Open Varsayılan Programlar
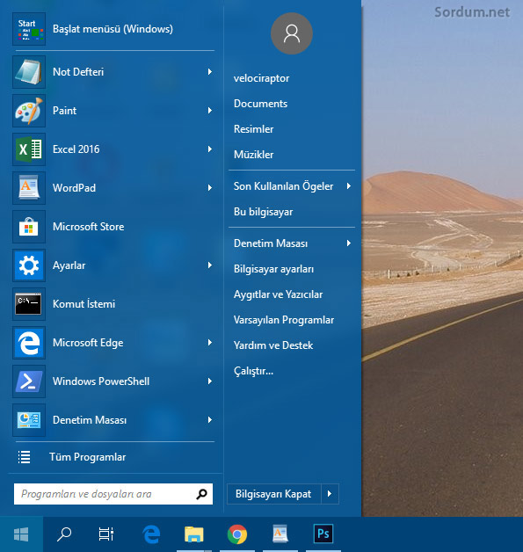523x552 pixels. pos(284,320)
